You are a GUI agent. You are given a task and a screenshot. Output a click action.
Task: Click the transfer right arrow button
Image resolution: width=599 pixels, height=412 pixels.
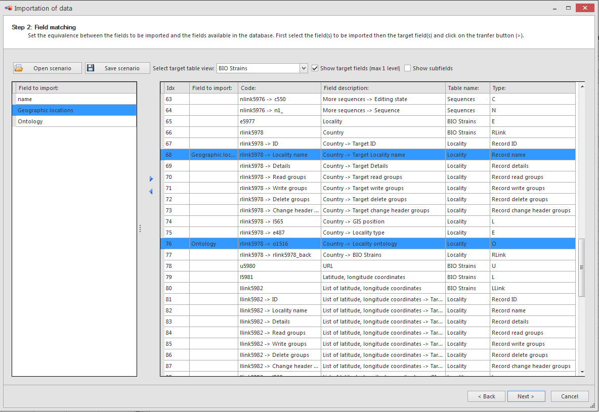[151, 178]
